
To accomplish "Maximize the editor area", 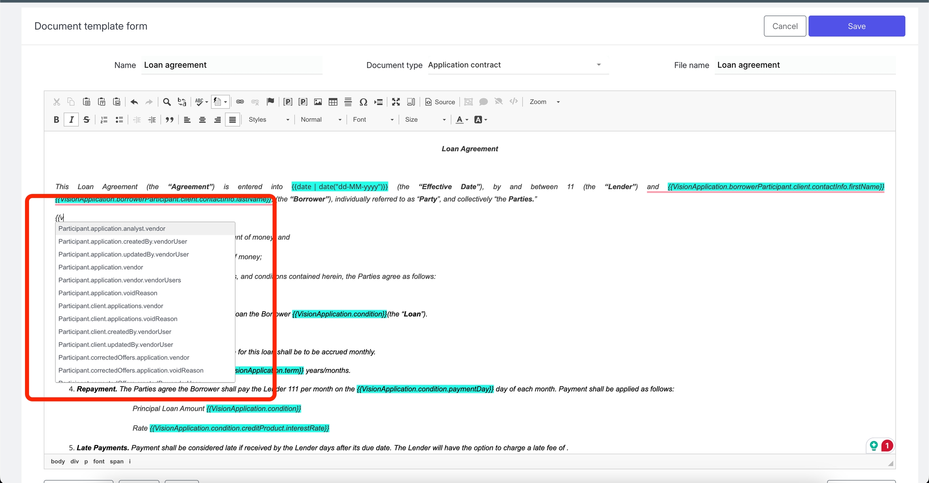I will 396,102.
